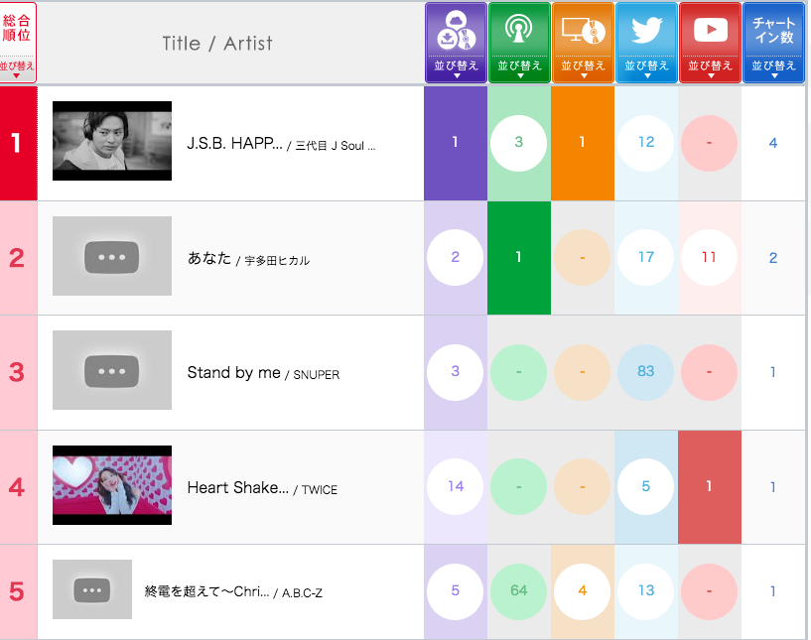Click the placeholder thumbnail for あなた
Image resolution: width=811 pixels, height=640 pixels.
coord(112,257)
